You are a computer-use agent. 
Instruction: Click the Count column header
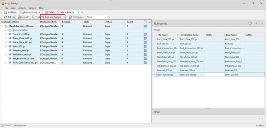click(134, 22)
